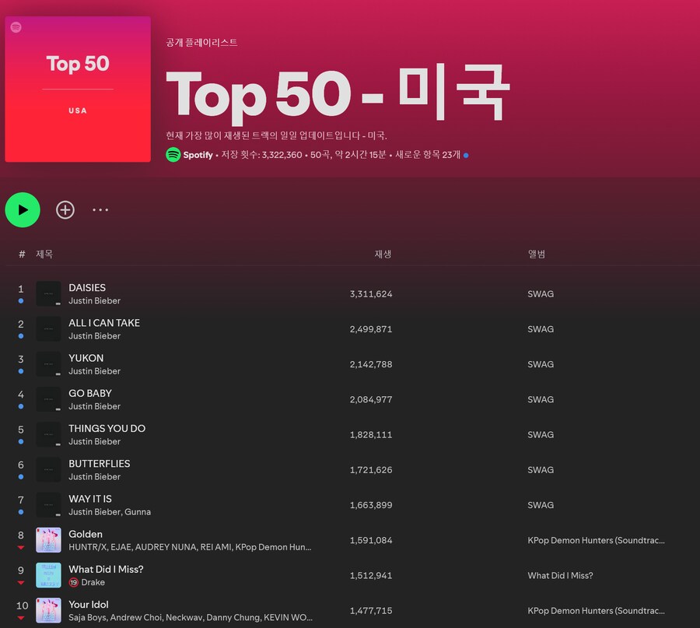This screenshot has height=628, width=700.
Task: Select the track ALL I CAN TAKE
Action: click(104, 322)
